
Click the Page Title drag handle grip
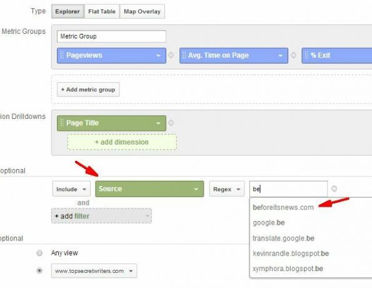pos(62,123)
